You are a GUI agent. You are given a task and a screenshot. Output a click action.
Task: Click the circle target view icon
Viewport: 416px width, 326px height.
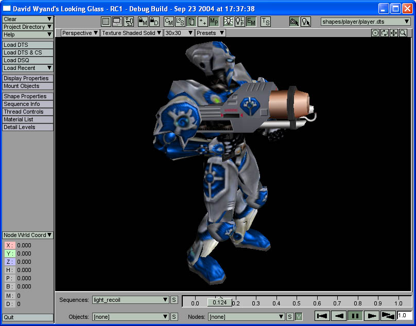375,33
